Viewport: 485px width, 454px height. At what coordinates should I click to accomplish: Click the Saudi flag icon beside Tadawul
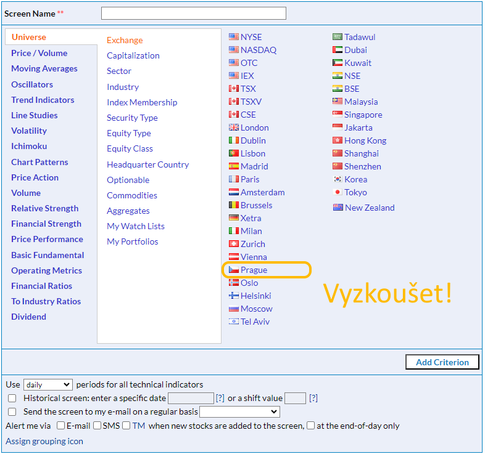point(337,37)
